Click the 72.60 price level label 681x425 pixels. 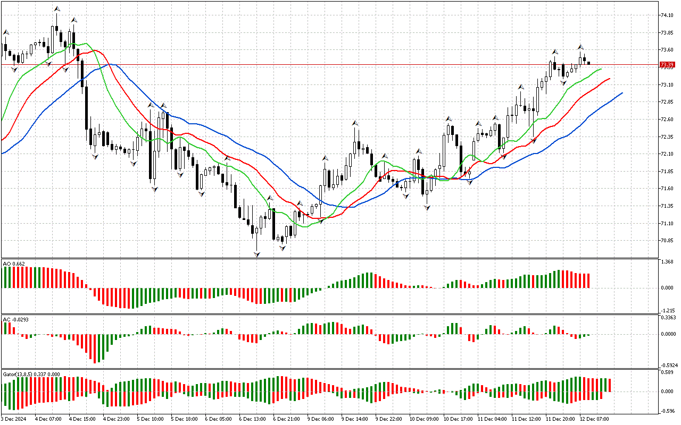[667, 120]
